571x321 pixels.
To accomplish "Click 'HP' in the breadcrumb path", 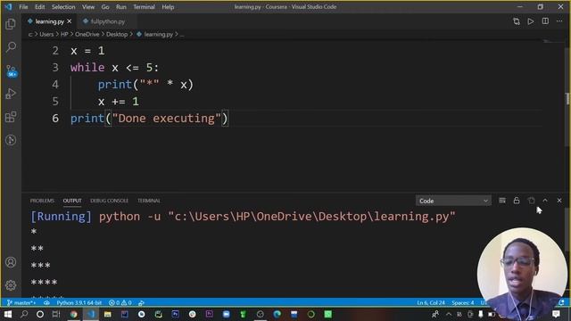I will click(x=64, y=34).
